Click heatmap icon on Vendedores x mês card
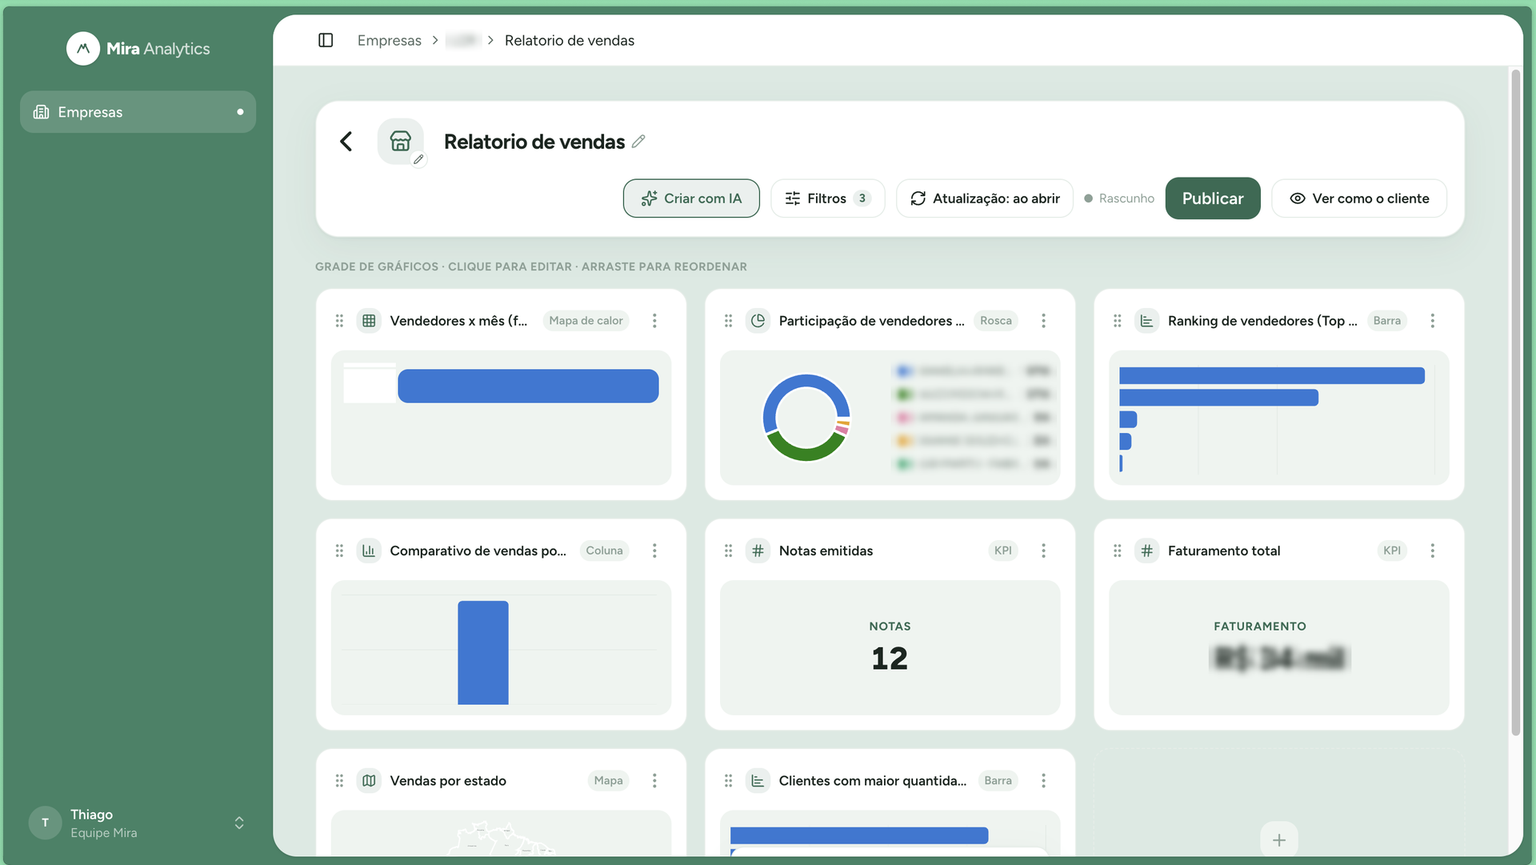Viewport: 1536px width, 865px height. point(369,321)
